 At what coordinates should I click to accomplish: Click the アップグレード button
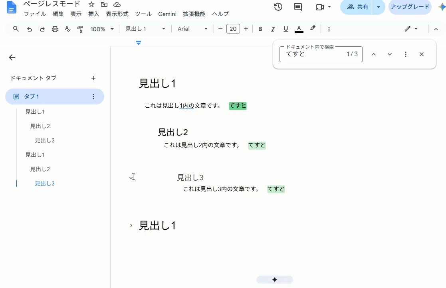coord(410,7)
